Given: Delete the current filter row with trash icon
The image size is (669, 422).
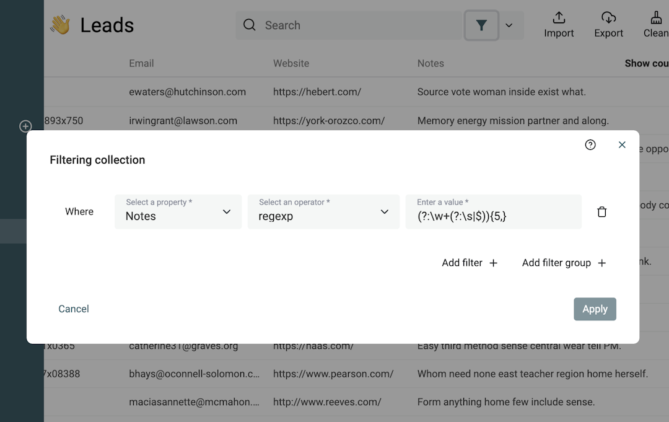Looking at the screenshot, I should 601,211.
